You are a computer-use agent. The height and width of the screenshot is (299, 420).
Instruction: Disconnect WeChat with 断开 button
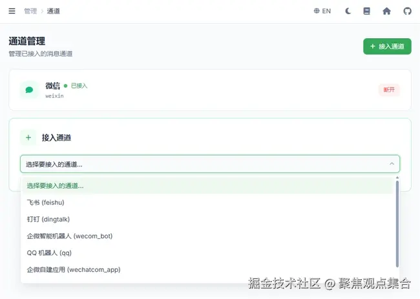click(389, 90)
